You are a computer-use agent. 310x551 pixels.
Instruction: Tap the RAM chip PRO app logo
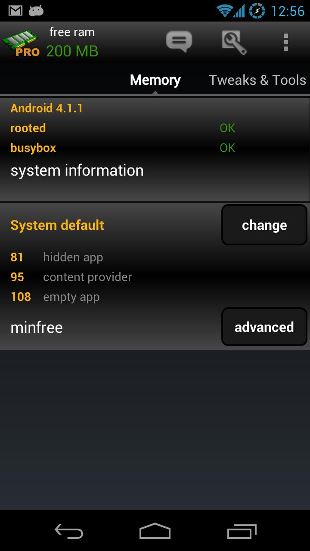(21, 43)
